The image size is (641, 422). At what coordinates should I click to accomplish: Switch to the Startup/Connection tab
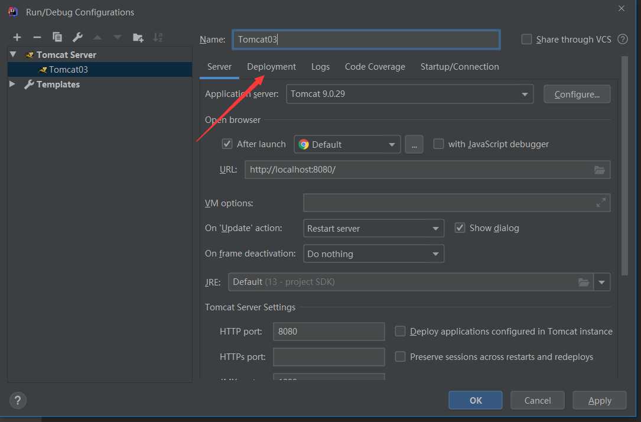coord(460,67)
